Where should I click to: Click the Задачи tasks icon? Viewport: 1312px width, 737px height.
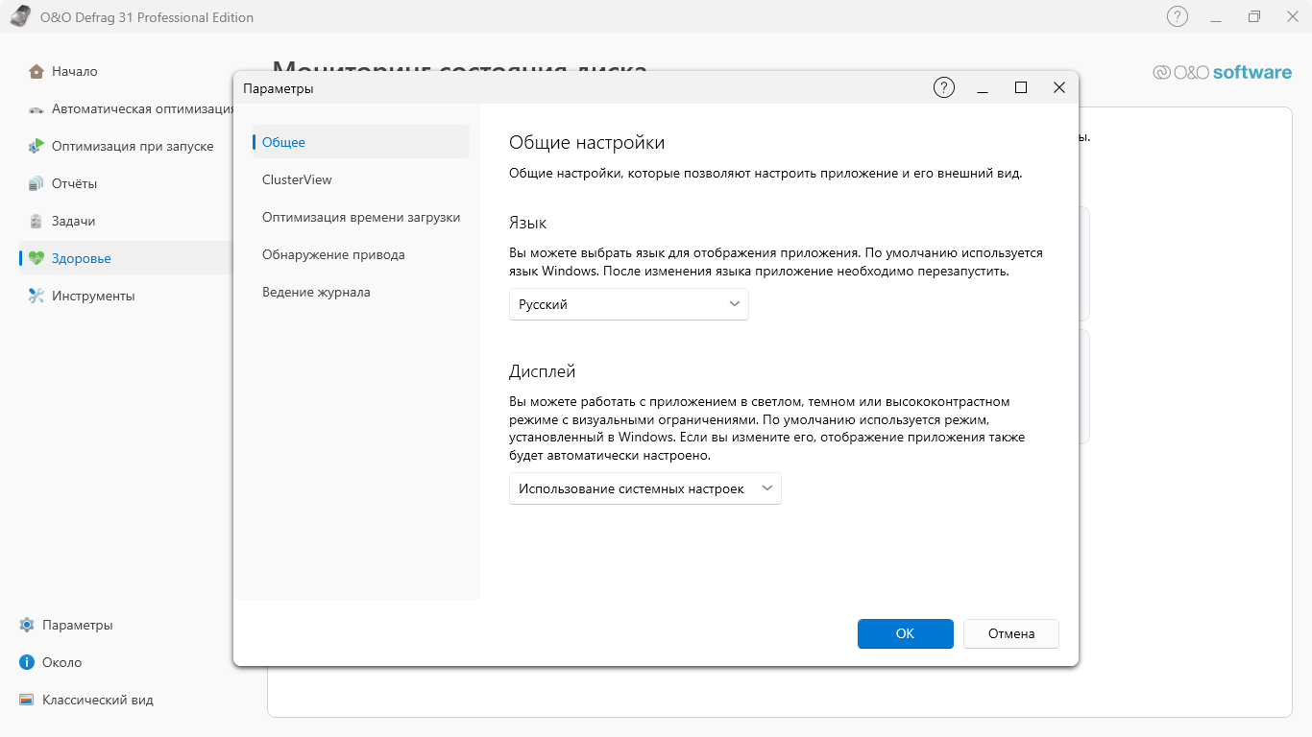[x=36, y=221]
